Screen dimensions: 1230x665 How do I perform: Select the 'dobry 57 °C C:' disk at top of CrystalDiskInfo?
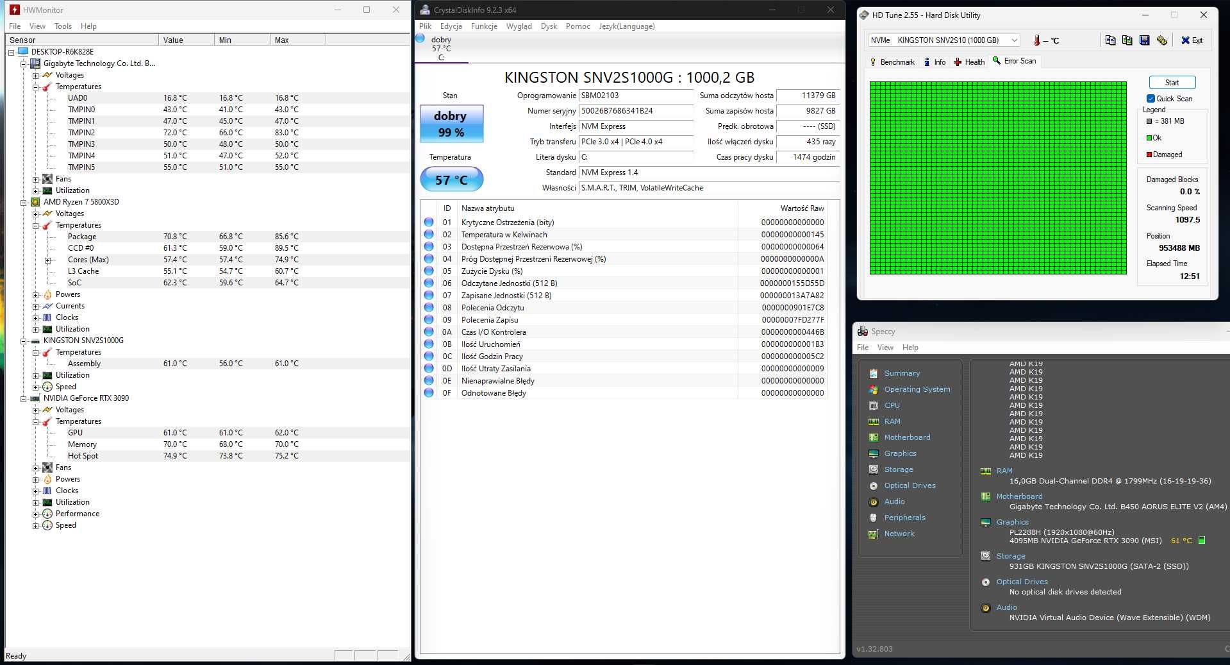pyautogui.click(x=441, y=48)
